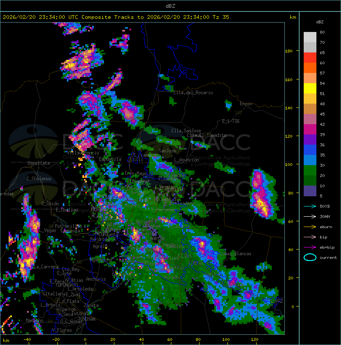The height and width of the screenshot is (345, 341).
Task: Click the L_Vegas map label
Action: pos(48,230)
